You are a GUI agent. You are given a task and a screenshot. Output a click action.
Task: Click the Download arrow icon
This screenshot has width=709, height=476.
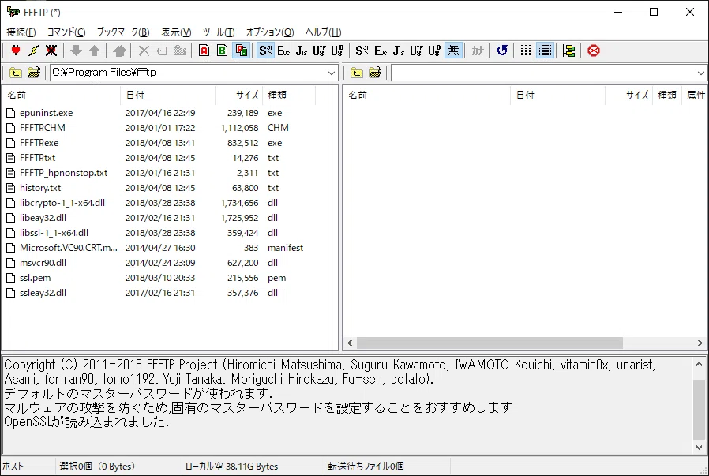pyautogui.click(x=76, y=51)
